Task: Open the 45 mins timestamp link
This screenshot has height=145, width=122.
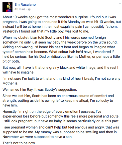Action: coord(20,9)
